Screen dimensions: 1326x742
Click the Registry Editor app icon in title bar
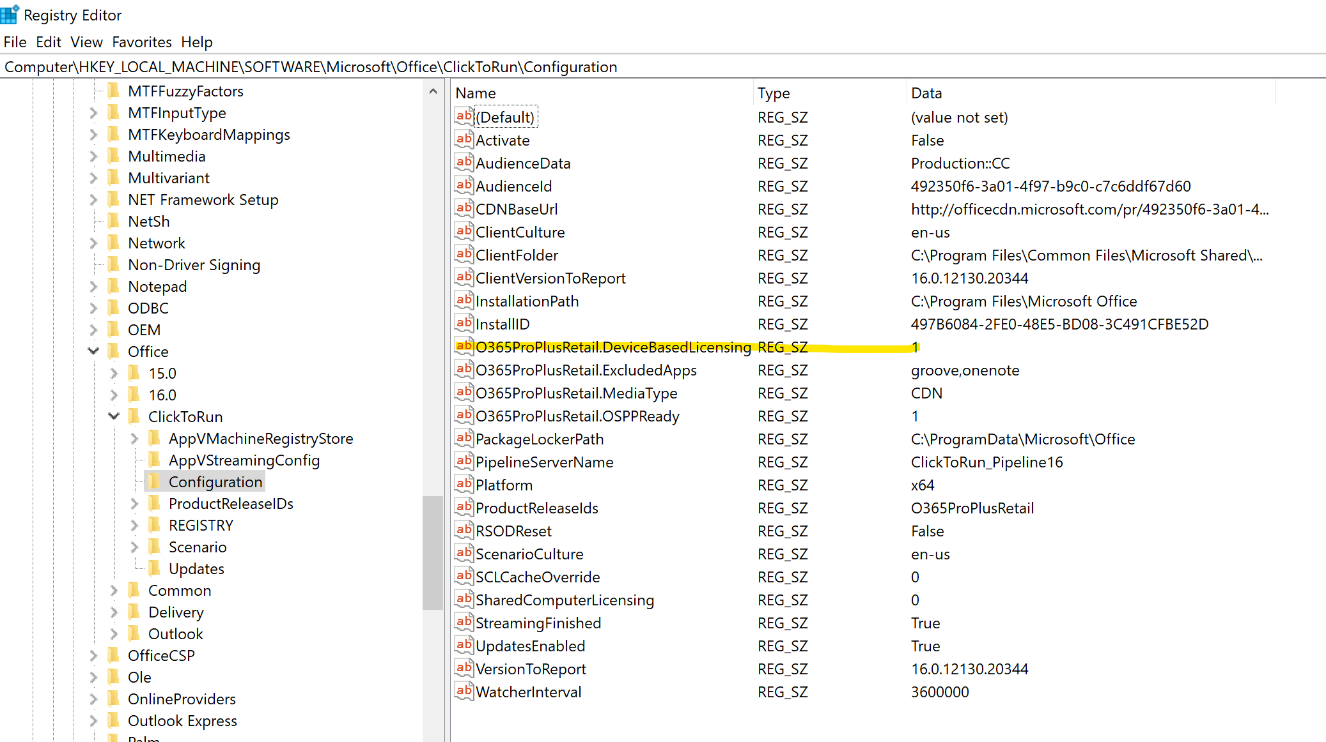(10, 15)
